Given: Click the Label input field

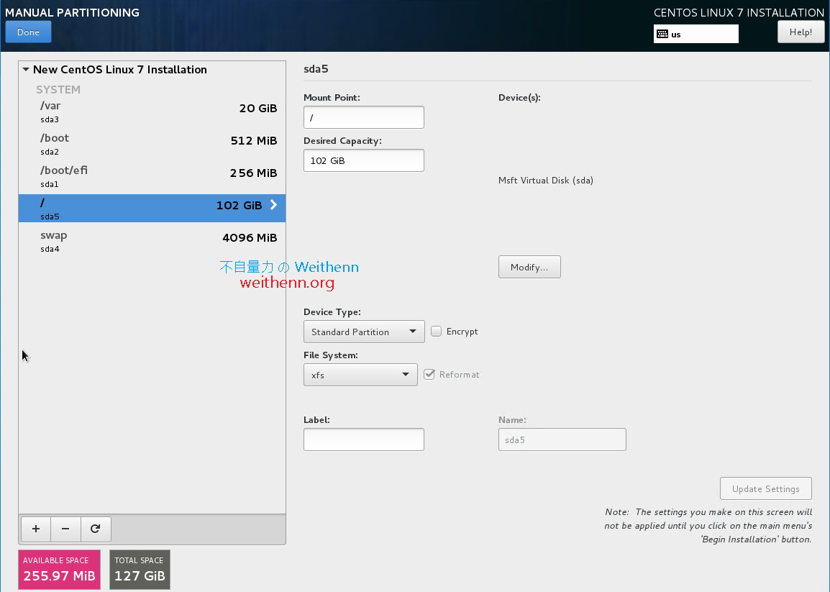Looking at the screenshot, I should 364,440.
